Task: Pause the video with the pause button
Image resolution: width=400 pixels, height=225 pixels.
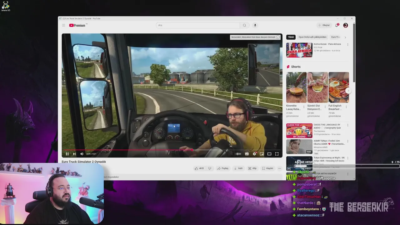Action: pos(67,154)
